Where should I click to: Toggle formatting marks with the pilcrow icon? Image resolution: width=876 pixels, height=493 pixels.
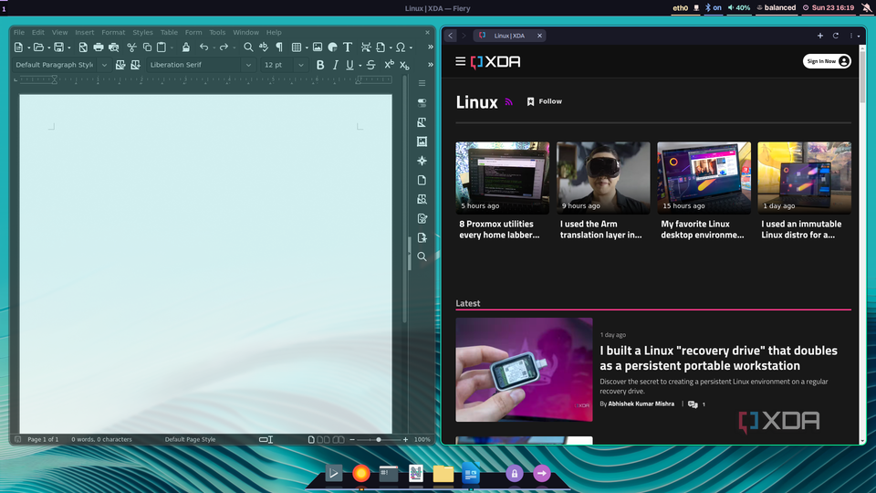click(279, 47)
